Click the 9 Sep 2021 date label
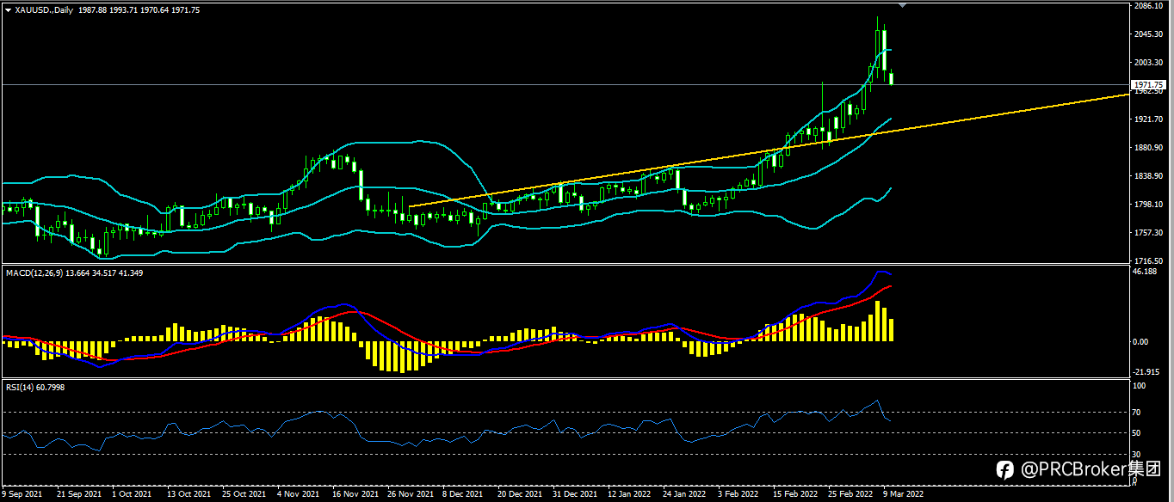Image resolution: width=1174 pixels, height=502 pixels. 22,494
